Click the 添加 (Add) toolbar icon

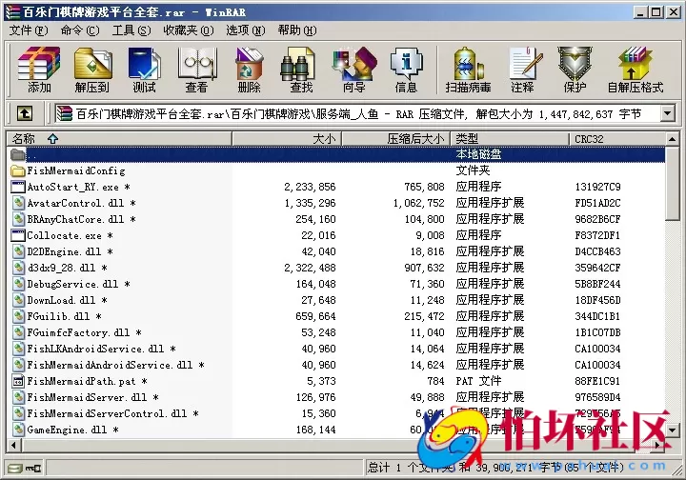coord(39,70)
